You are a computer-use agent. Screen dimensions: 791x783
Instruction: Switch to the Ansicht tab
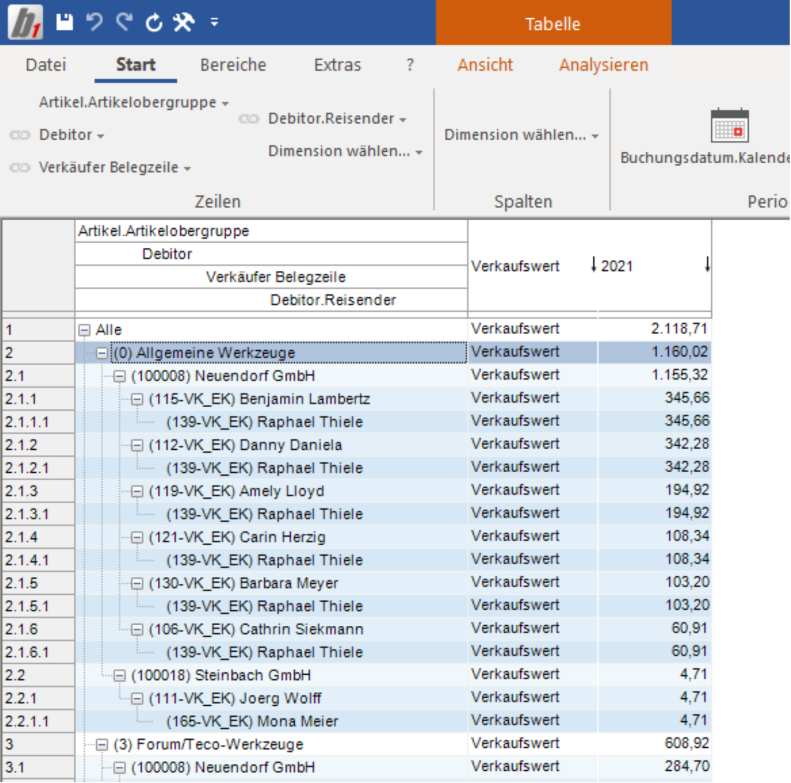click(x=485, y=65)
